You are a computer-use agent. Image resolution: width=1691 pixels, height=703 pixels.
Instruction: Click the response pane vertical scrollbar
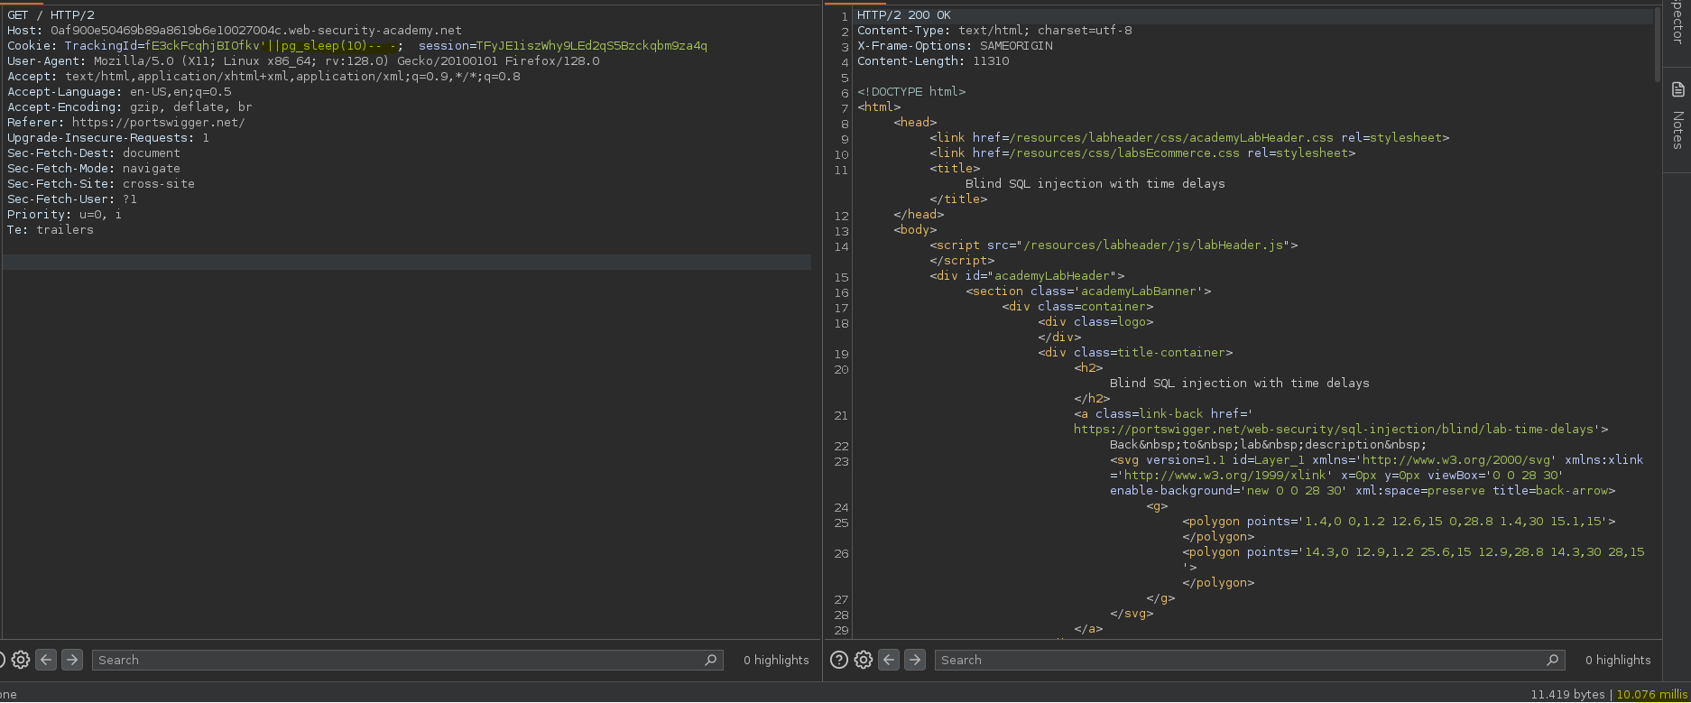pyautogui.click(x=1658, y=45)
